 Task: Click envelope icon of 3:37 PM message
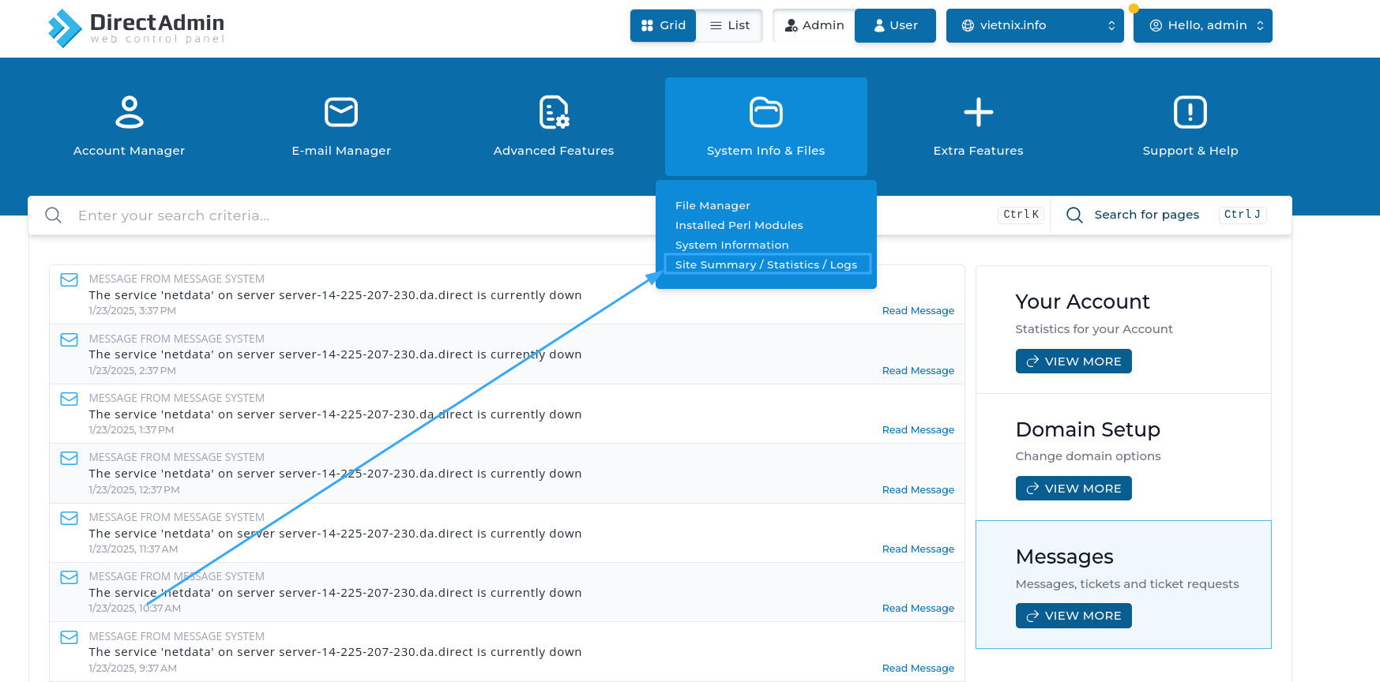(x=70, y=279)
